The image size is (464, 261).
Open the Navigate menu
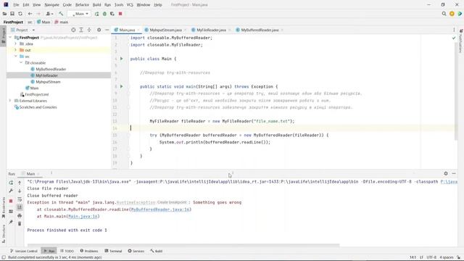51,5
